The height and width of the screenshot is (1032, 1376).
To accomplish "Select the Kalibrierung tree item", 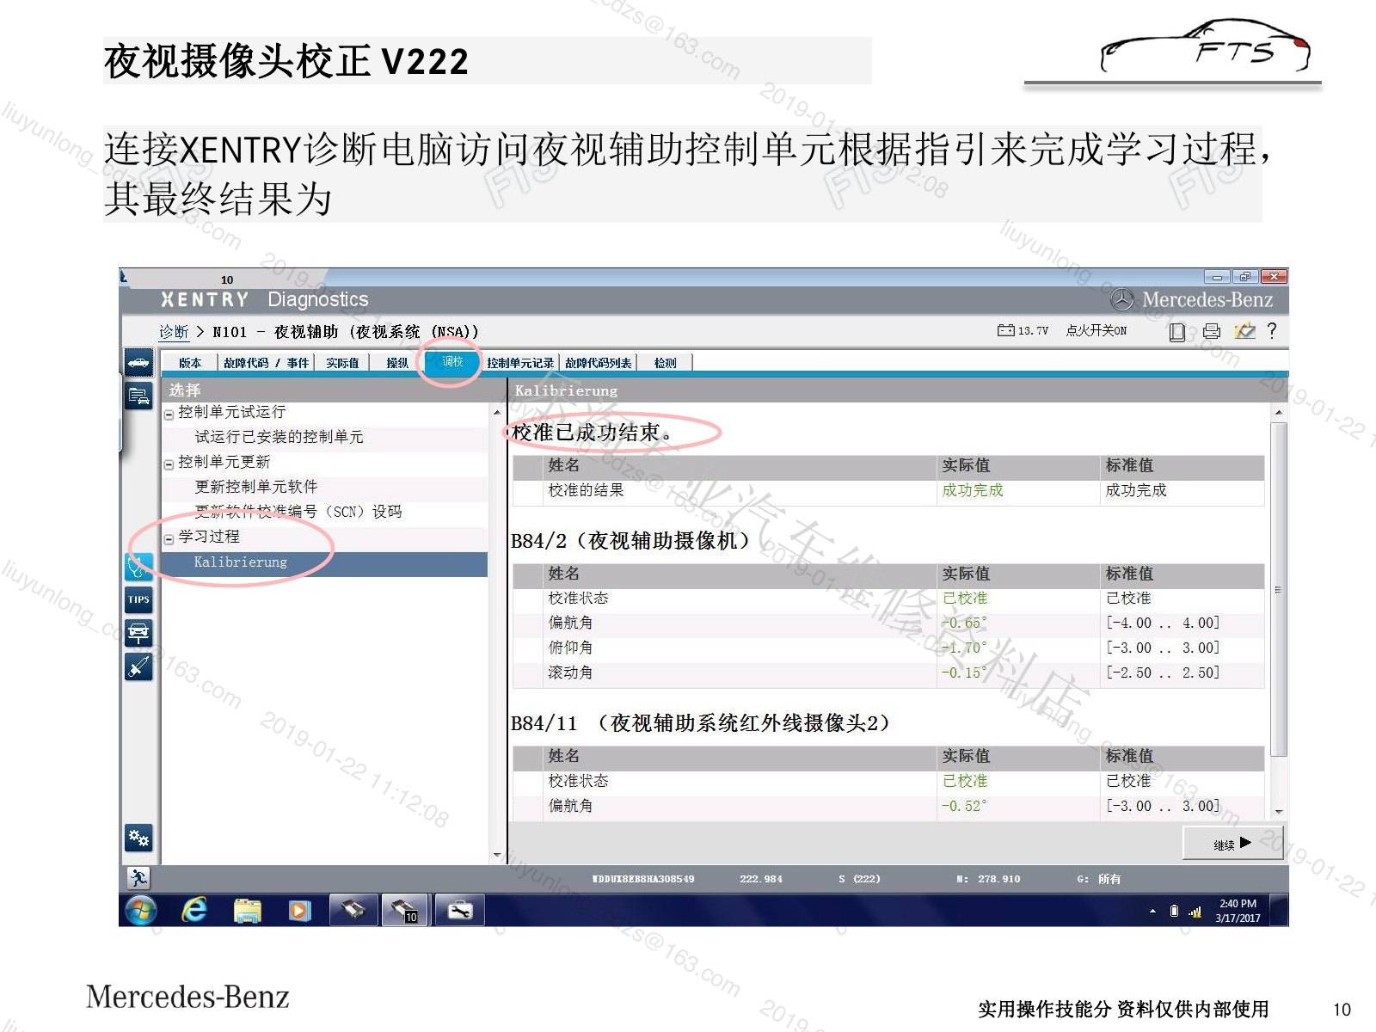I will pyautogui.click(x=325, y=562).
